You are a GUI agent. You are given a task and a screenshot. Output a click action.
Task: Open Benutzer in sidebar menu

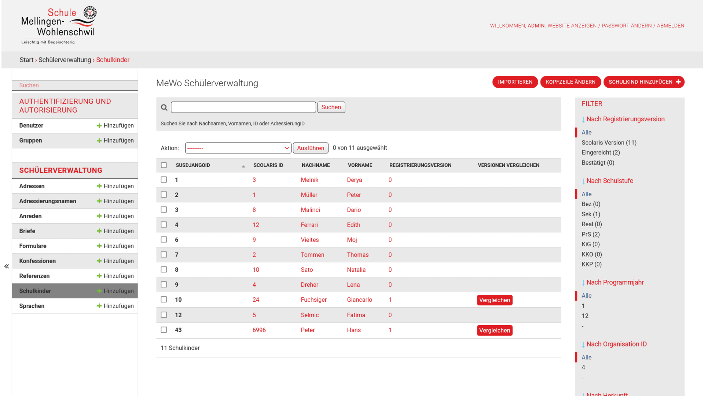point(31,126)
